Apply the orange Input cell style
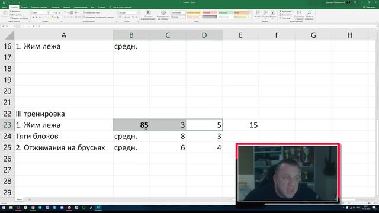The width and height of the screenshot is (379, 213). [x=241, y=12]
